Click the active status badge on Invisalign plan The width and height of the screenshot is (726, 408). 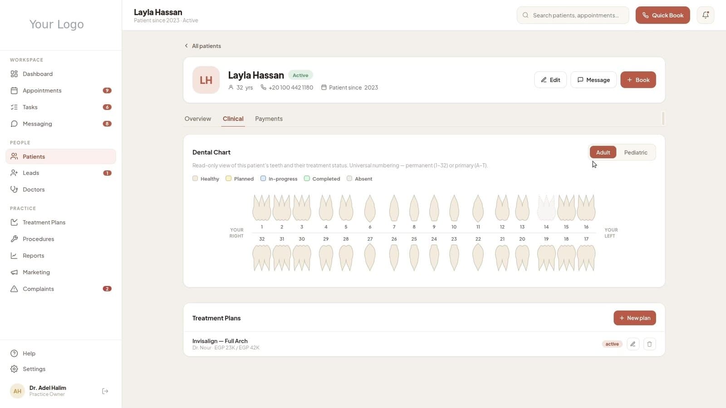612,344
